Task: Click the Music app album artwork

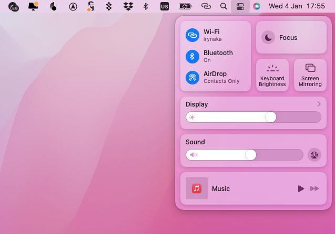Action: tap(197, 188)
